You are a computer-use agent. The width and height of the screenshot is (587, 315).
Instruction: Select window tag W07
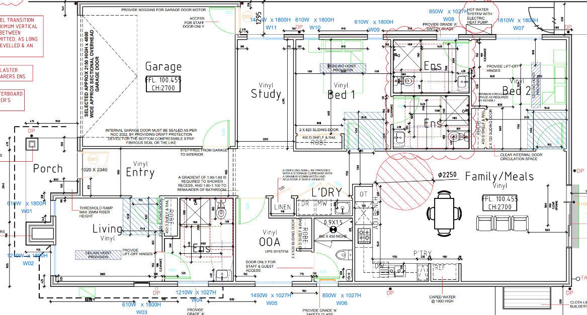point(519,28)
